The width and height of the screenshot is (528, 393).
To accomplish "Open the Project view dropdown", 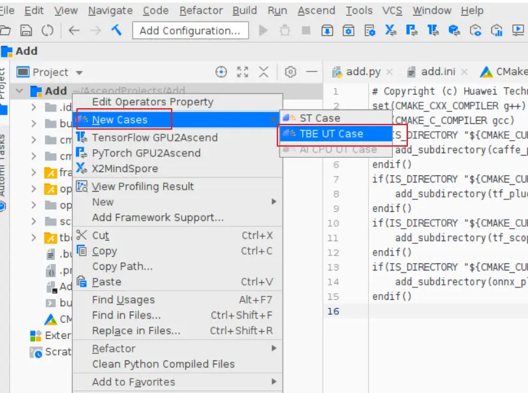I will (80, 72).
